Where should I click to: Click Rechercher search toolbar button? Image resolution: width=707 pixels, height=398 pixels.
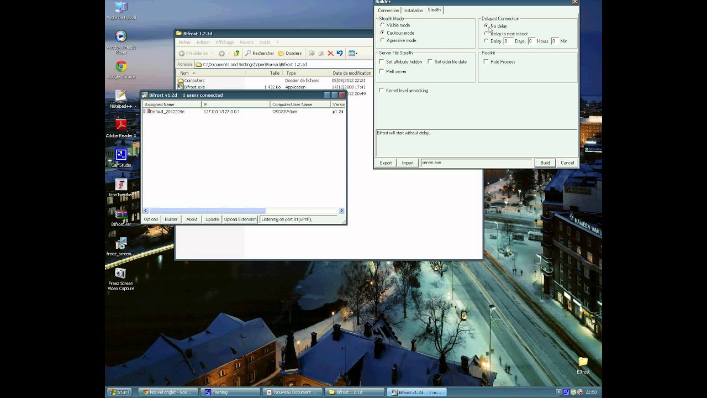[x=260, y=53]
